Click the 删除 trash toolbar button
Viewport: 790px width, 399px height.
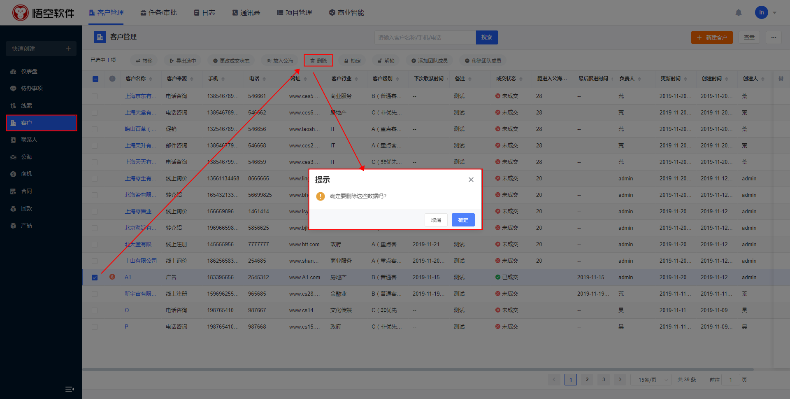coord(318,61)
